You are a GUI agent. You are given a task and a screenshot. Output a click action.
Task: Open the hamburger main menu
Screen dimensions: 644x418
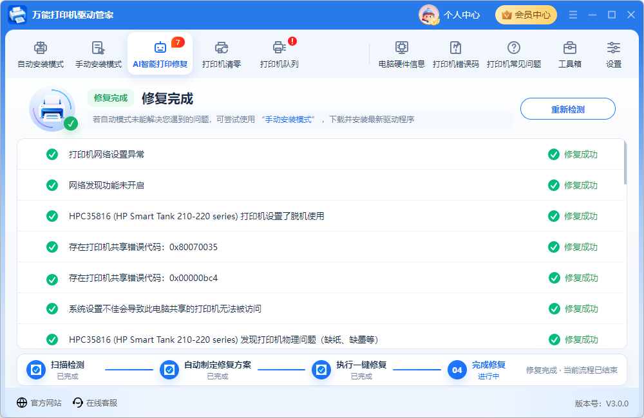point(573,15)
